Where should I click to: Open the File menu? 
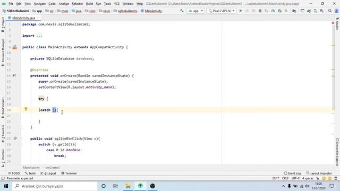[11, 4]
